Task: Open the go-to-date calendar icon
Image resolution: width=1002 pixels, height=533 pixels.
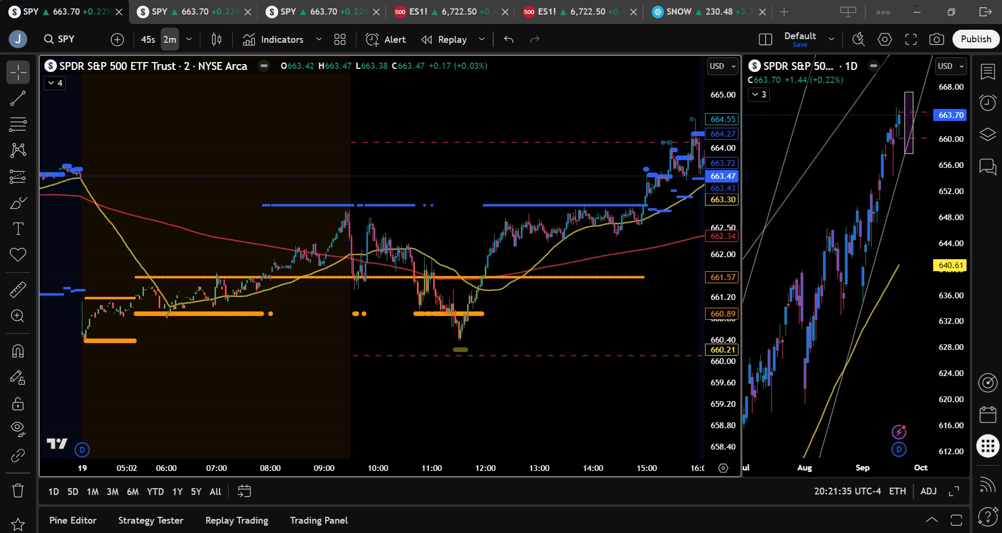Action: [x=244, y=491]
